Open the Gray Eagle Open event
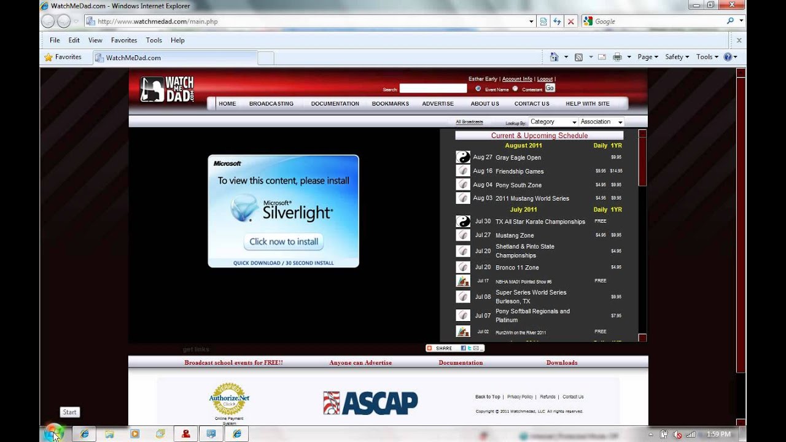Image resolution: width=786 pixels, height=442 pixels. click(518, 158)
